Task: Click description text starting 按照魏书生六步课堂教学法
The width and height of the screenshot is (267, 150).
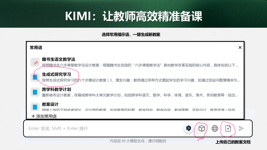Action: [x=140, y=65]
